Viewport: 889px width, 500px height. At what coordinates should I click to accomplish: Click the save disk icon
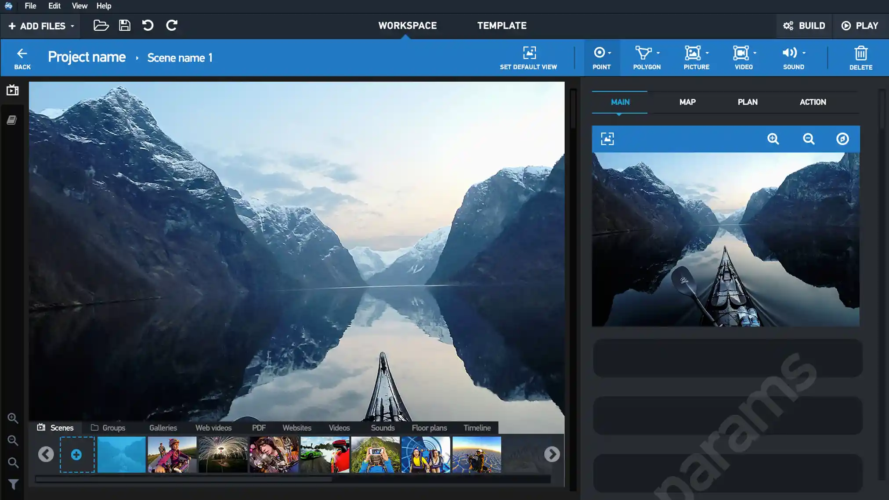125,25
